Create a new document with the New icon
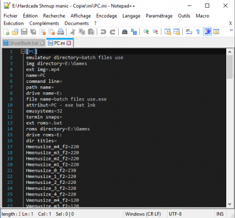The image size is (235, 218). tap(6, 32)
